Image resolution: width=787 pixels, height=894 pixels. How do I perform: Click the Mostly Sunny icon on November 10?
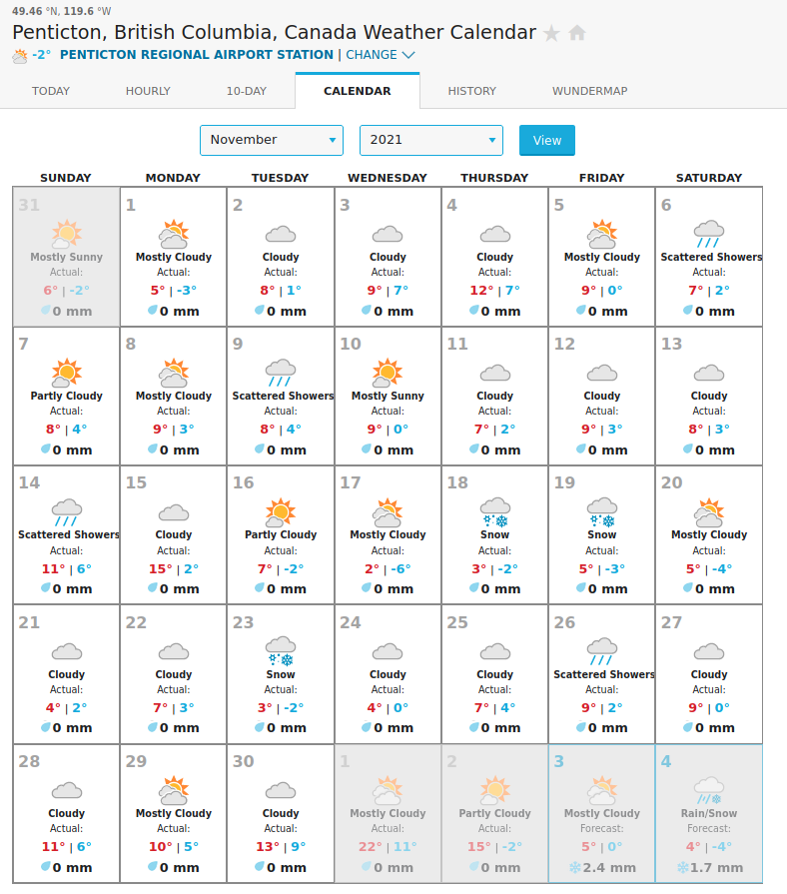click(x=388, y=373)
